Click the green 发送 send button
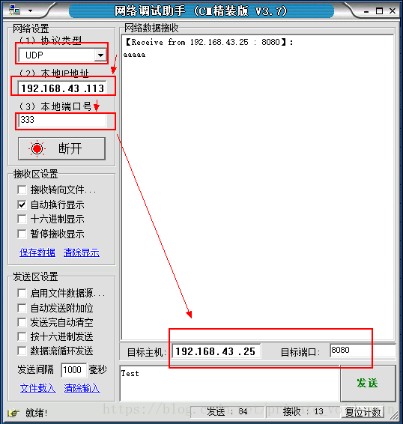Screen dimensions: 403x424 coord(368,383)
